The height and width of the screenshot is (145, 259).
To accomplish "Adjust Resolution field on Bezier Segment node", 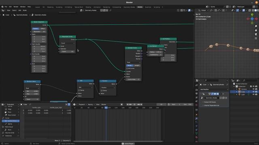I will click(39, 31).
